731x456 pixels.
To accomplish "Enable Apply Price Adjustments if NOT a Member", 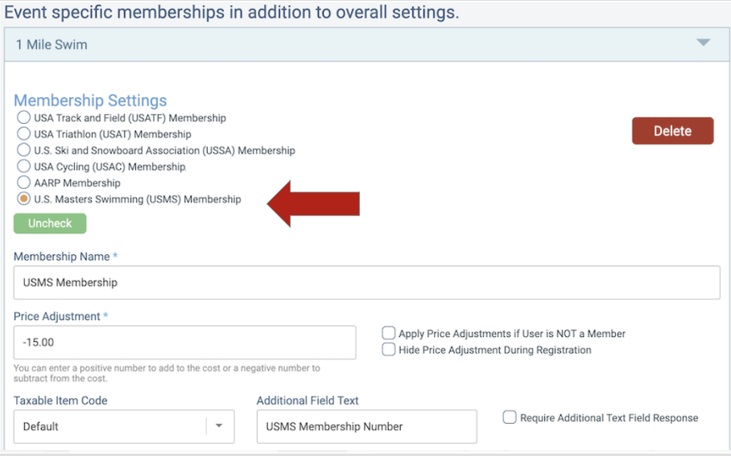I will pyautogui.click(x=389, y=333).
